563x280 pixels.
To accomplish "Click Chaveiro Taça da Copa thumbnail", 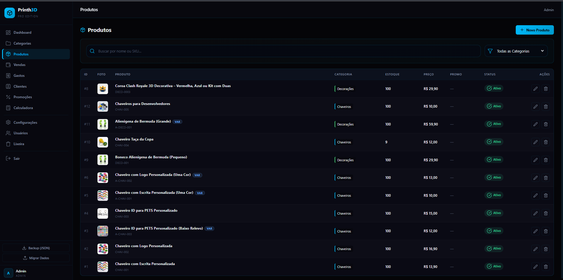I will pyautogui.click(x=103, y=142).
